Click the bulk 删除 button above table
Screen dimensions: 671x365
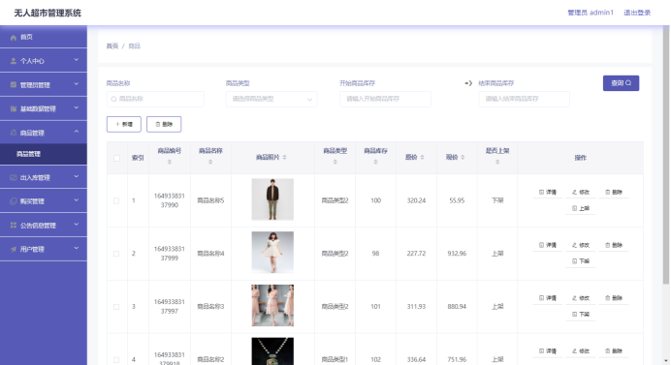pyautogui.click(x=164, y=124)
